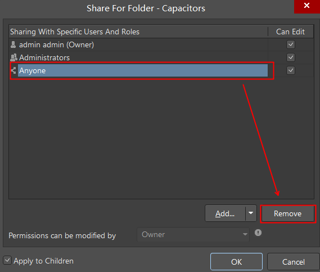This screenshot has width=320, height=272.
Task: Toggle the Apply to Children checkbox
Action: coord(7,260)
